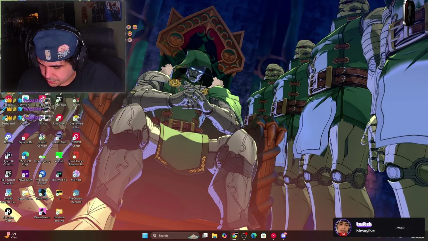Viewport: 428px width, 241px height.
Task: Launch the DeluluStream desktop shortcut
Action: (42, 213)
